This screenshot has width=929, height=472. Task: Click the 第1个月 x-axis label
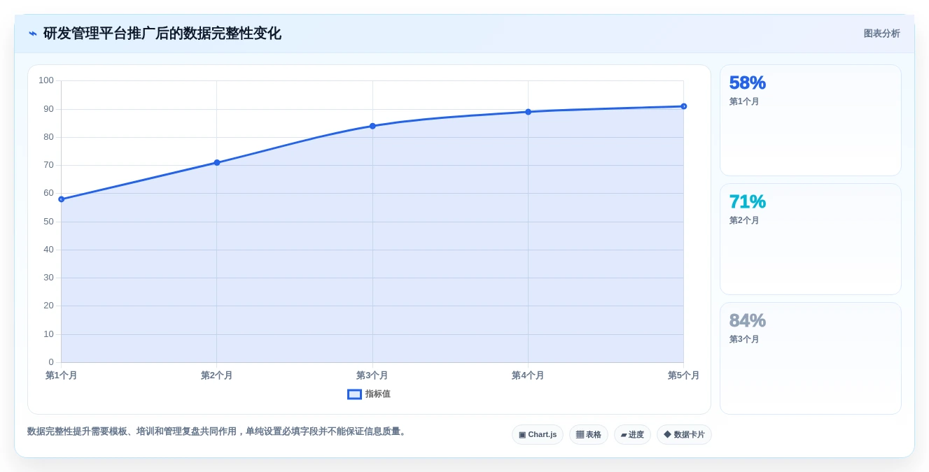coord(62,376)
